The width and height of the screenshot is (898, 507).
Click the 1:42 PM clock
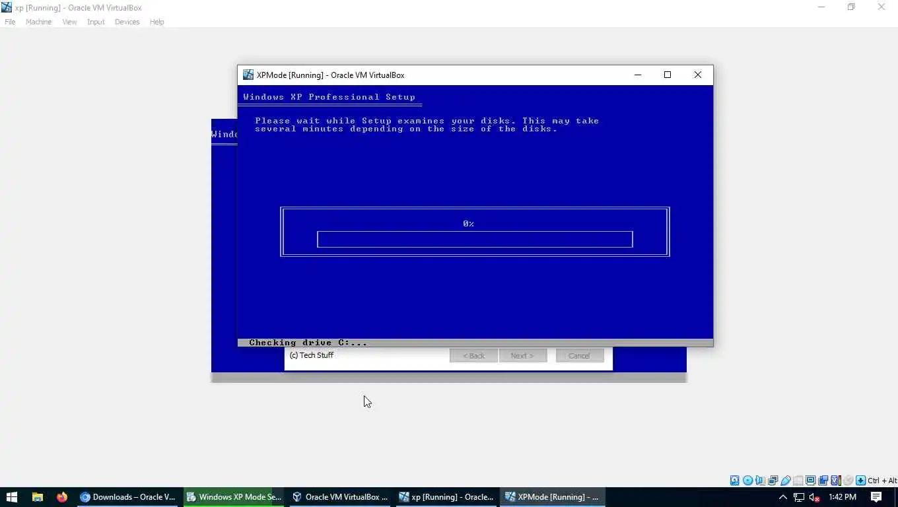click(842, 497)
